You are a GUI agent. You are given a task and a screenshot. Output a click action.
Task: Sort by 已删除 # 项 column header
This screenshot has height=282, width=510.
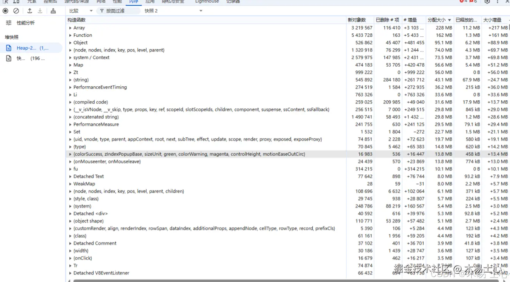[387, 20]
